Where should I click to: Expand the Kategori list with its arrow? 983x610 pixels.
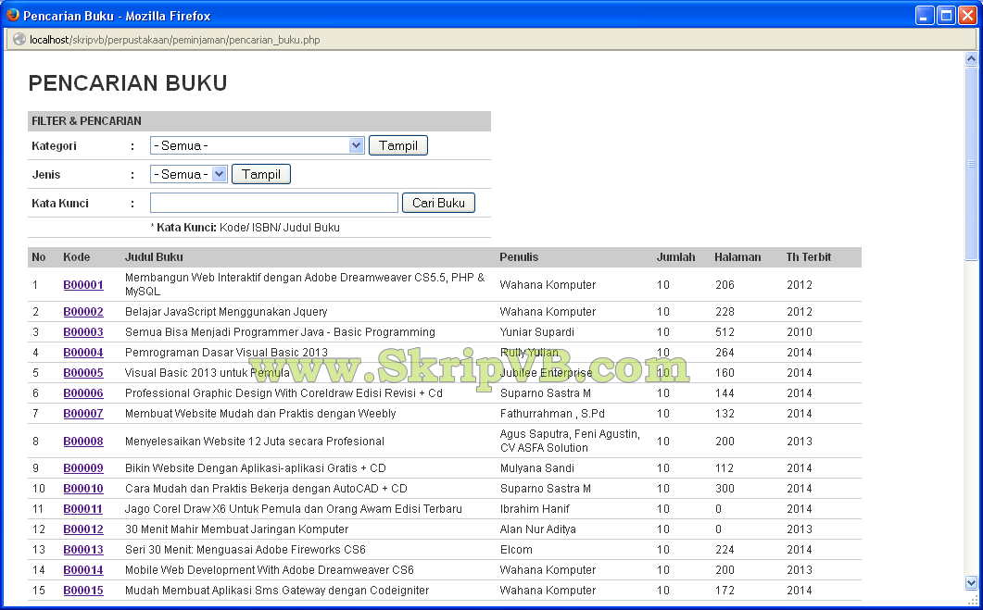357,144
